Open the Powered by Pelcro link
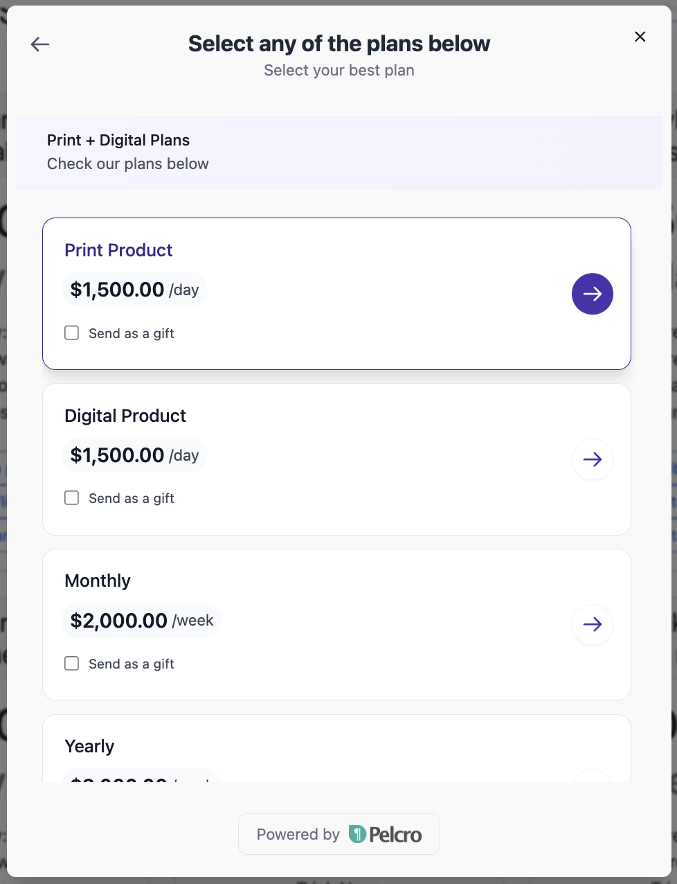 [x=338, y=834]
